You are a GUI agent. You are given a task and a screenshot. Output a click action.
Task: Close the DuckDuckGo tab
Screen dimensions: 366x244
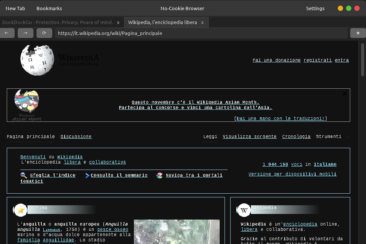(x=118, y=23)
